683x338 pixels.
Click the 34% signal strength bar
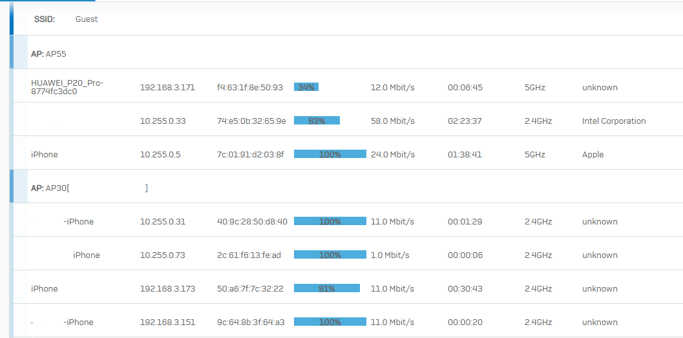(306, 87)
